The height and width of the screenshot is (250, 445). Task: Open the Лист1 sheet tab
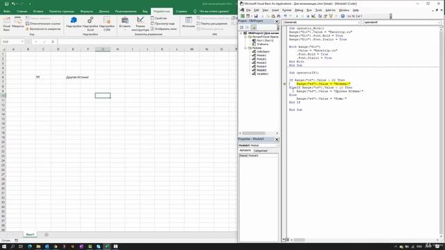tap(30, 235)
